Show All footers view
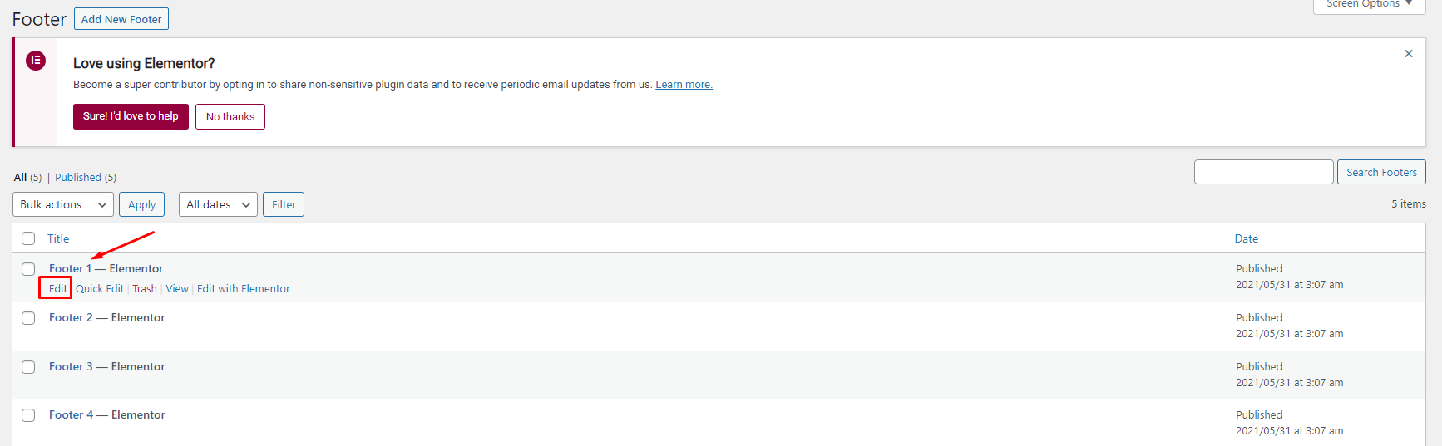 pyautogui.click(x=20, y=178)
